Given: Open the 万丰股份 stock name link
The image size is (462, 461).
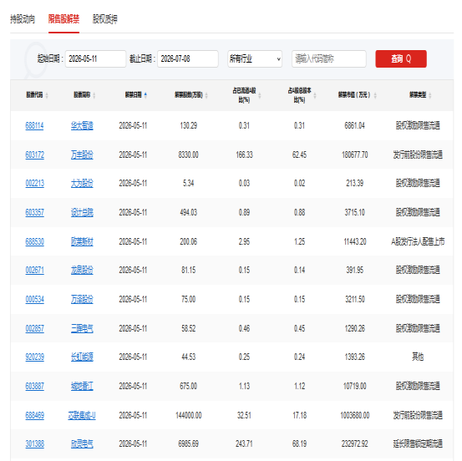Looking at the screenshot, I should [x=82, y=155].
